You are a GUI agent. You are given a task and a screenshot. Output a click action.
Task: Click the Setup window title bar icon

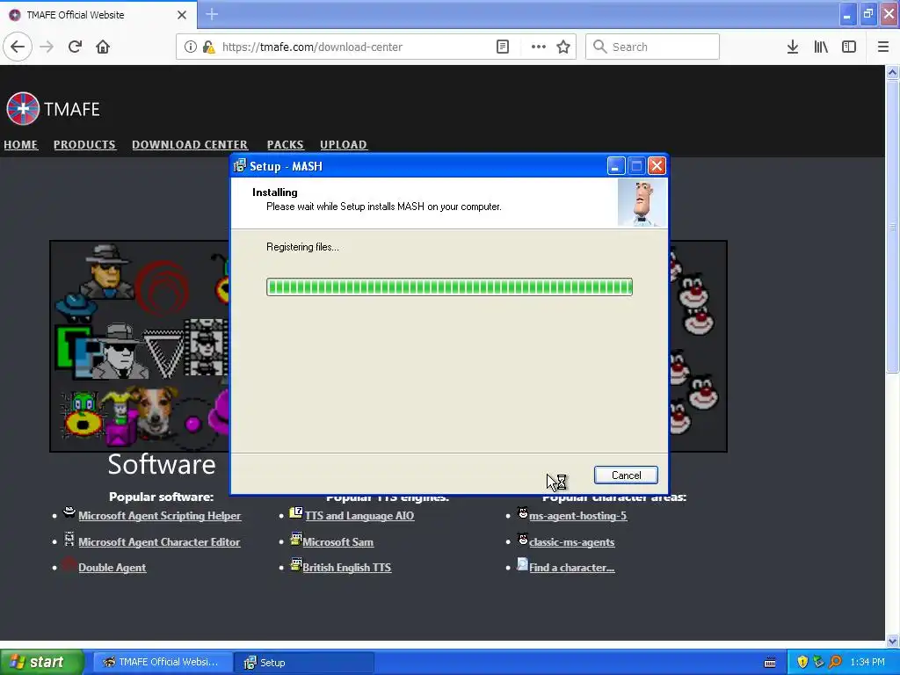click(x=240, y=166)
